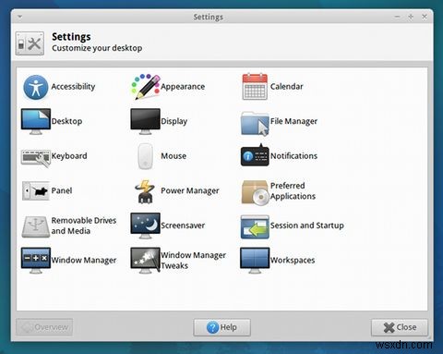Select the Desktop label
The width and height of the screenshot is (443, 354).
(x=66, y=121)
